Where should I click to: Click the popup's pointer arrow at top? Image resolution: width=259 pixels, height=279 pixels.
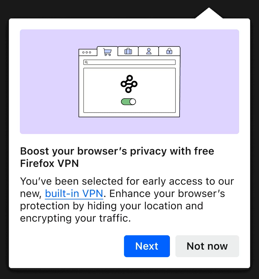coord(209,13)
